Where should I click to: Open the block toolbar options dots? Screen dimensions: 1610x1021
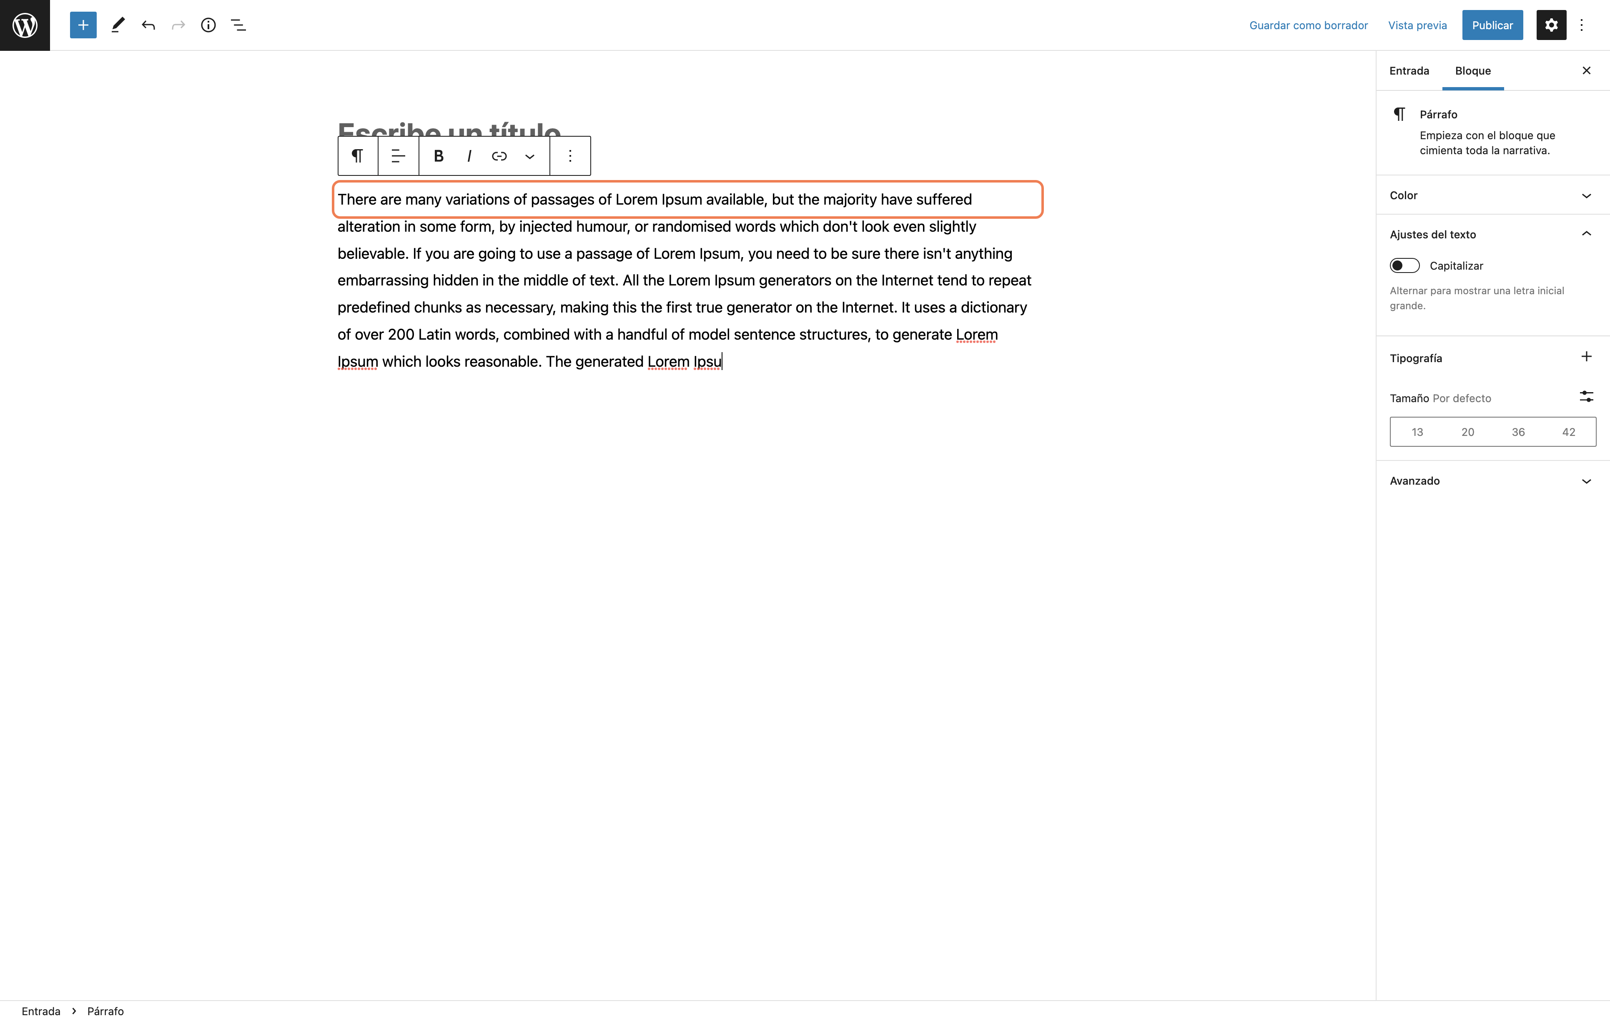(x=570, y=156)
